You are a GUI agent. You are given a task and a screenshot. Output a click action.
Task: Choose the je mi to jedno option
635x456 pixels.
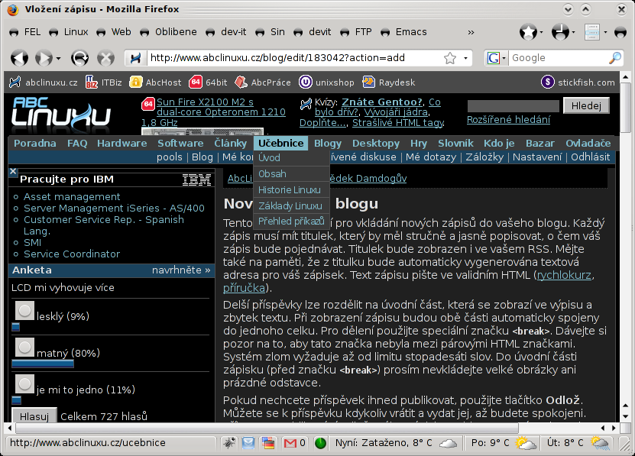[24, 384]
